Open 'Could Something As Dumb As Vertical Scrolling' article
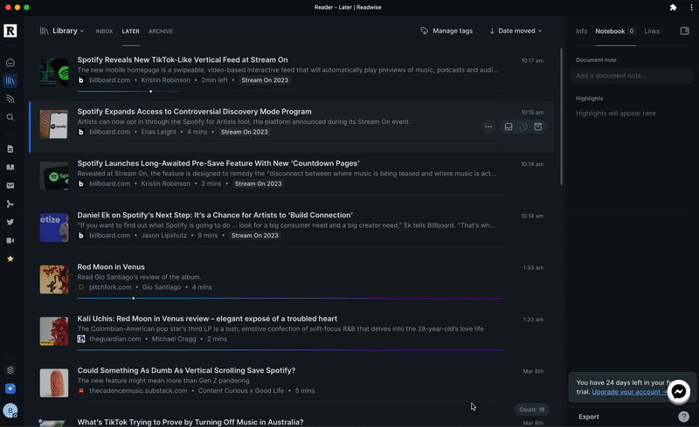The image size is (699, 427). [186, 370]
